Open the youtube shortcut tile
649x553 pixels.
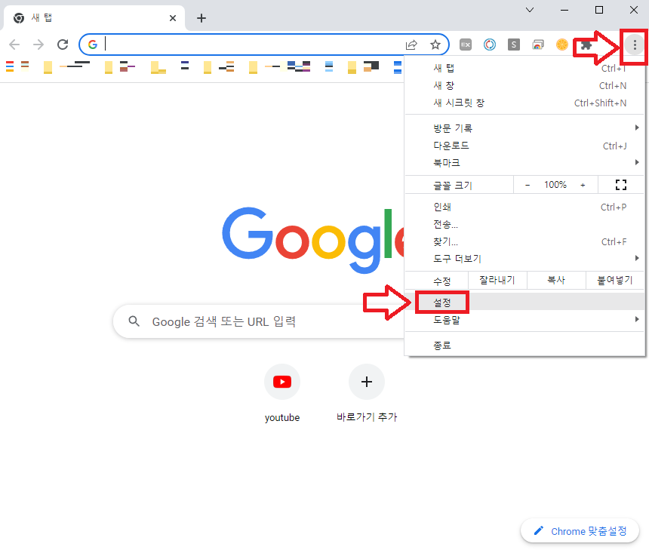282,394
